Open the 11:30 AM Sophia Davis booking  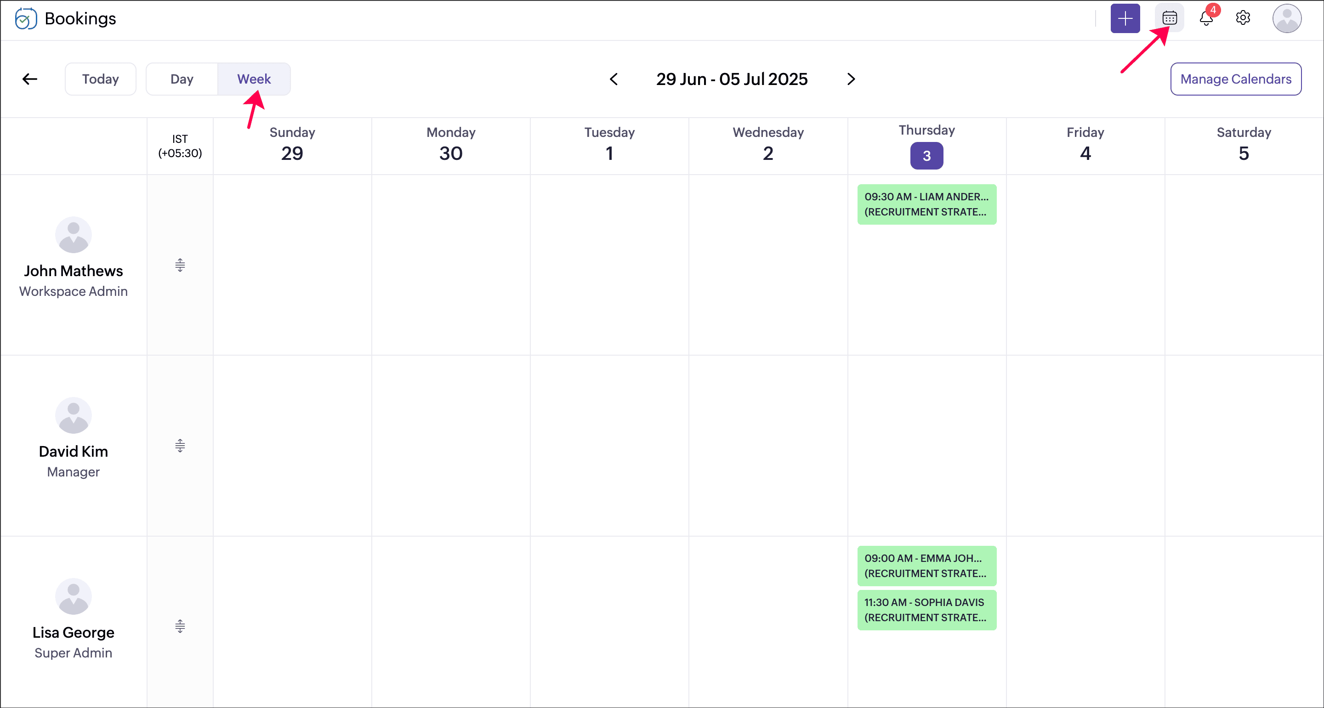[926, 610]
